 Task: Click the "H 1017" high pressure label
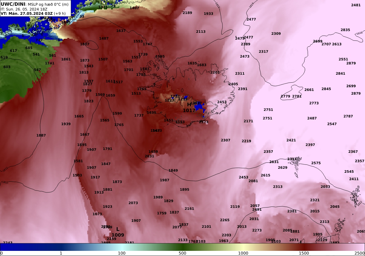click(x=189, y=107)
